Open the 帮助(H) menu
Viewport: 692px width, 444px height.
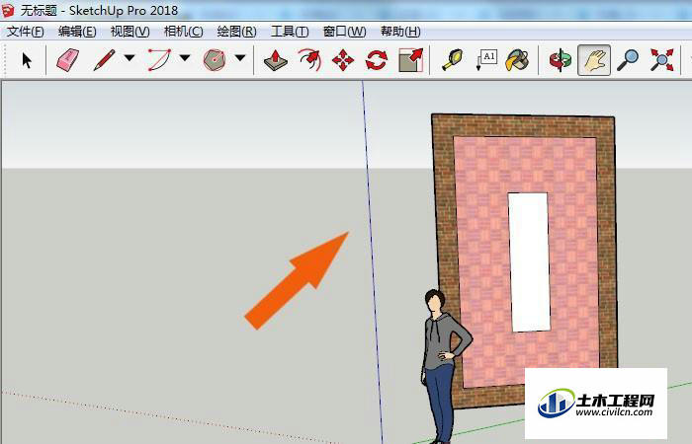pyautogui.click(x=400, y=32)
